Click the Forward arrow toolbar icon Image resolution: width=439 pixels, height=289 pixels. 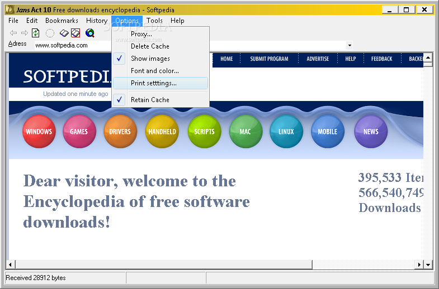click(x=25, y=33)
